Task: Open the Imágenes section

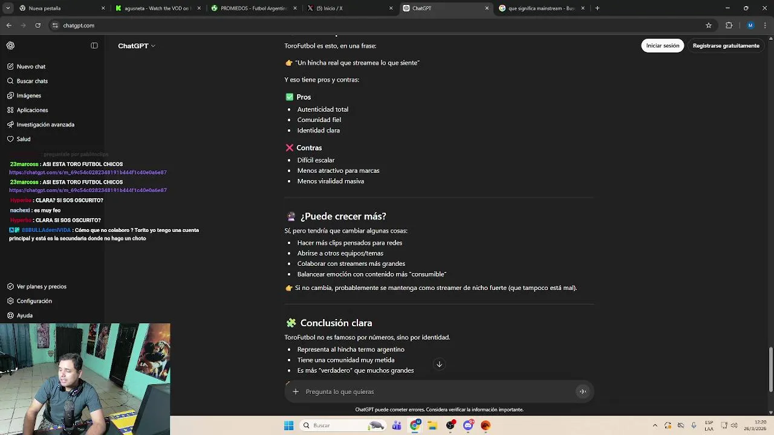Action: click(x=29, y=95)
